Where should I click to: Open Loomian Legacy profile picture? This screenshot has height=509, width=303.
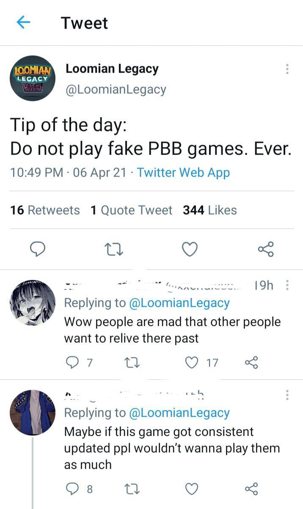[33, 78]
